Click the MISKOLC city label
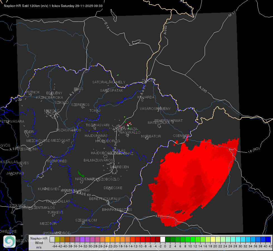 coord(52,111)
